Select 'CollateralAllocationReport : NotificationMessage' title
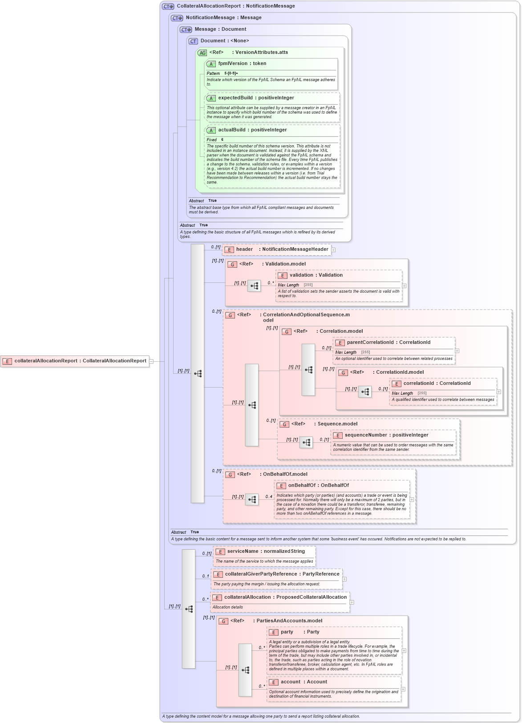 click(x=236, y=6)
